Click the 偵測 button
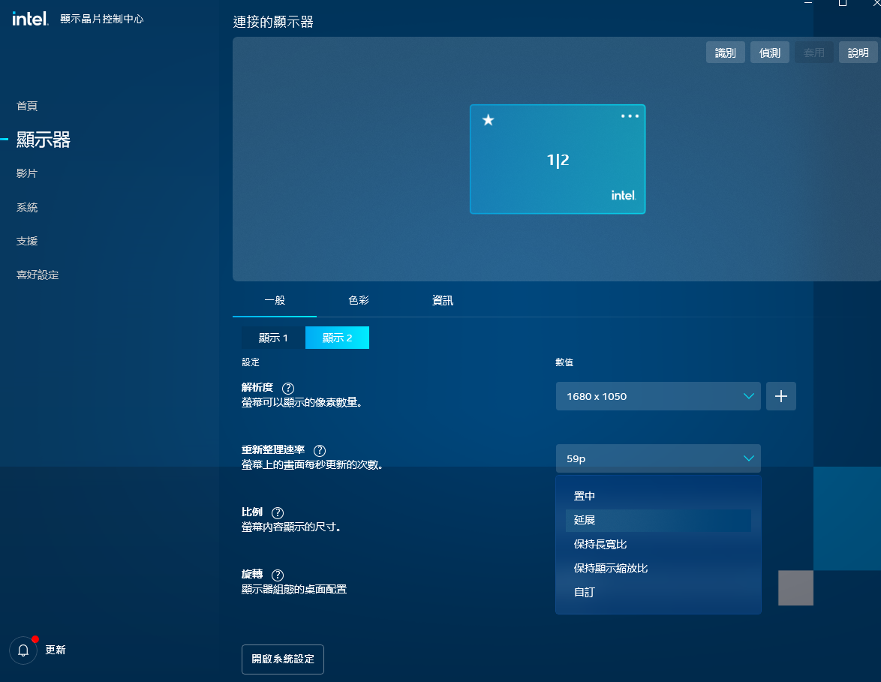 pyautogui.click(x=770, y=53)
